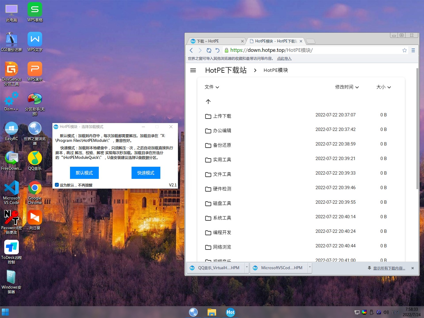Viewport: 424px width, 318px height.
Task: Close the 下载 – HotPE tab
Action: pos(242,41)
